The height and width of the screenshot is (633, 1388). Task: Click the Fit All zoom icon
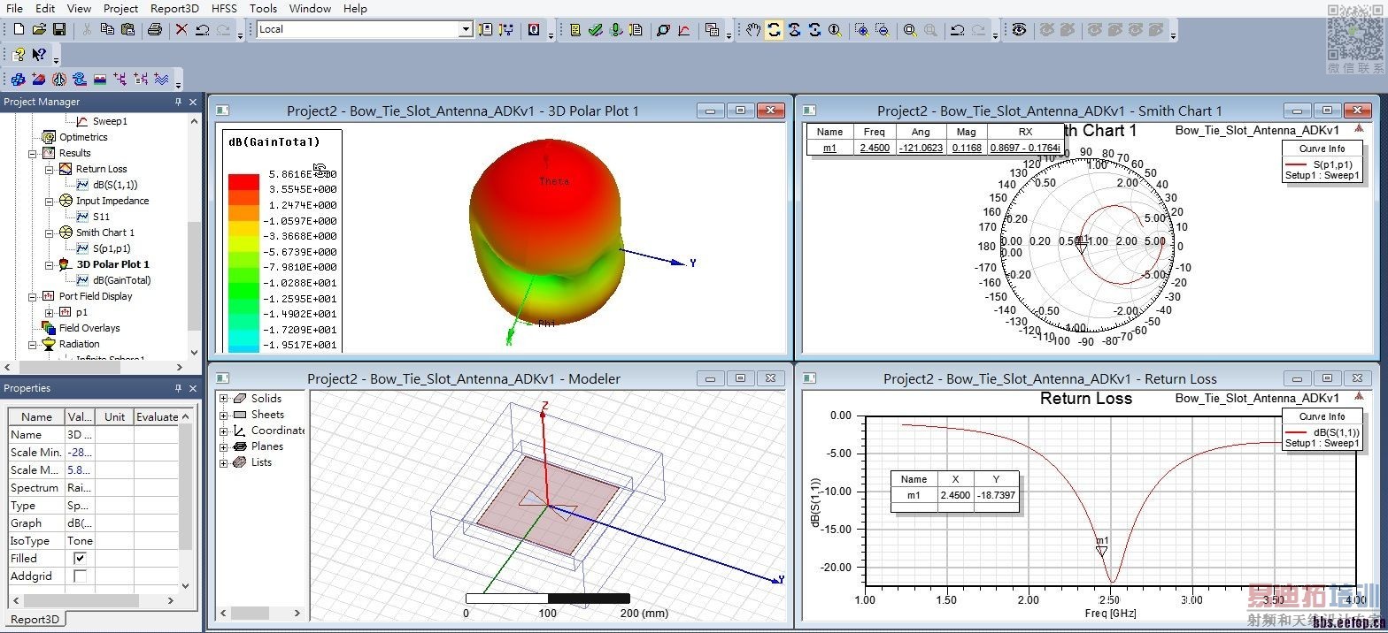(910, 30)
